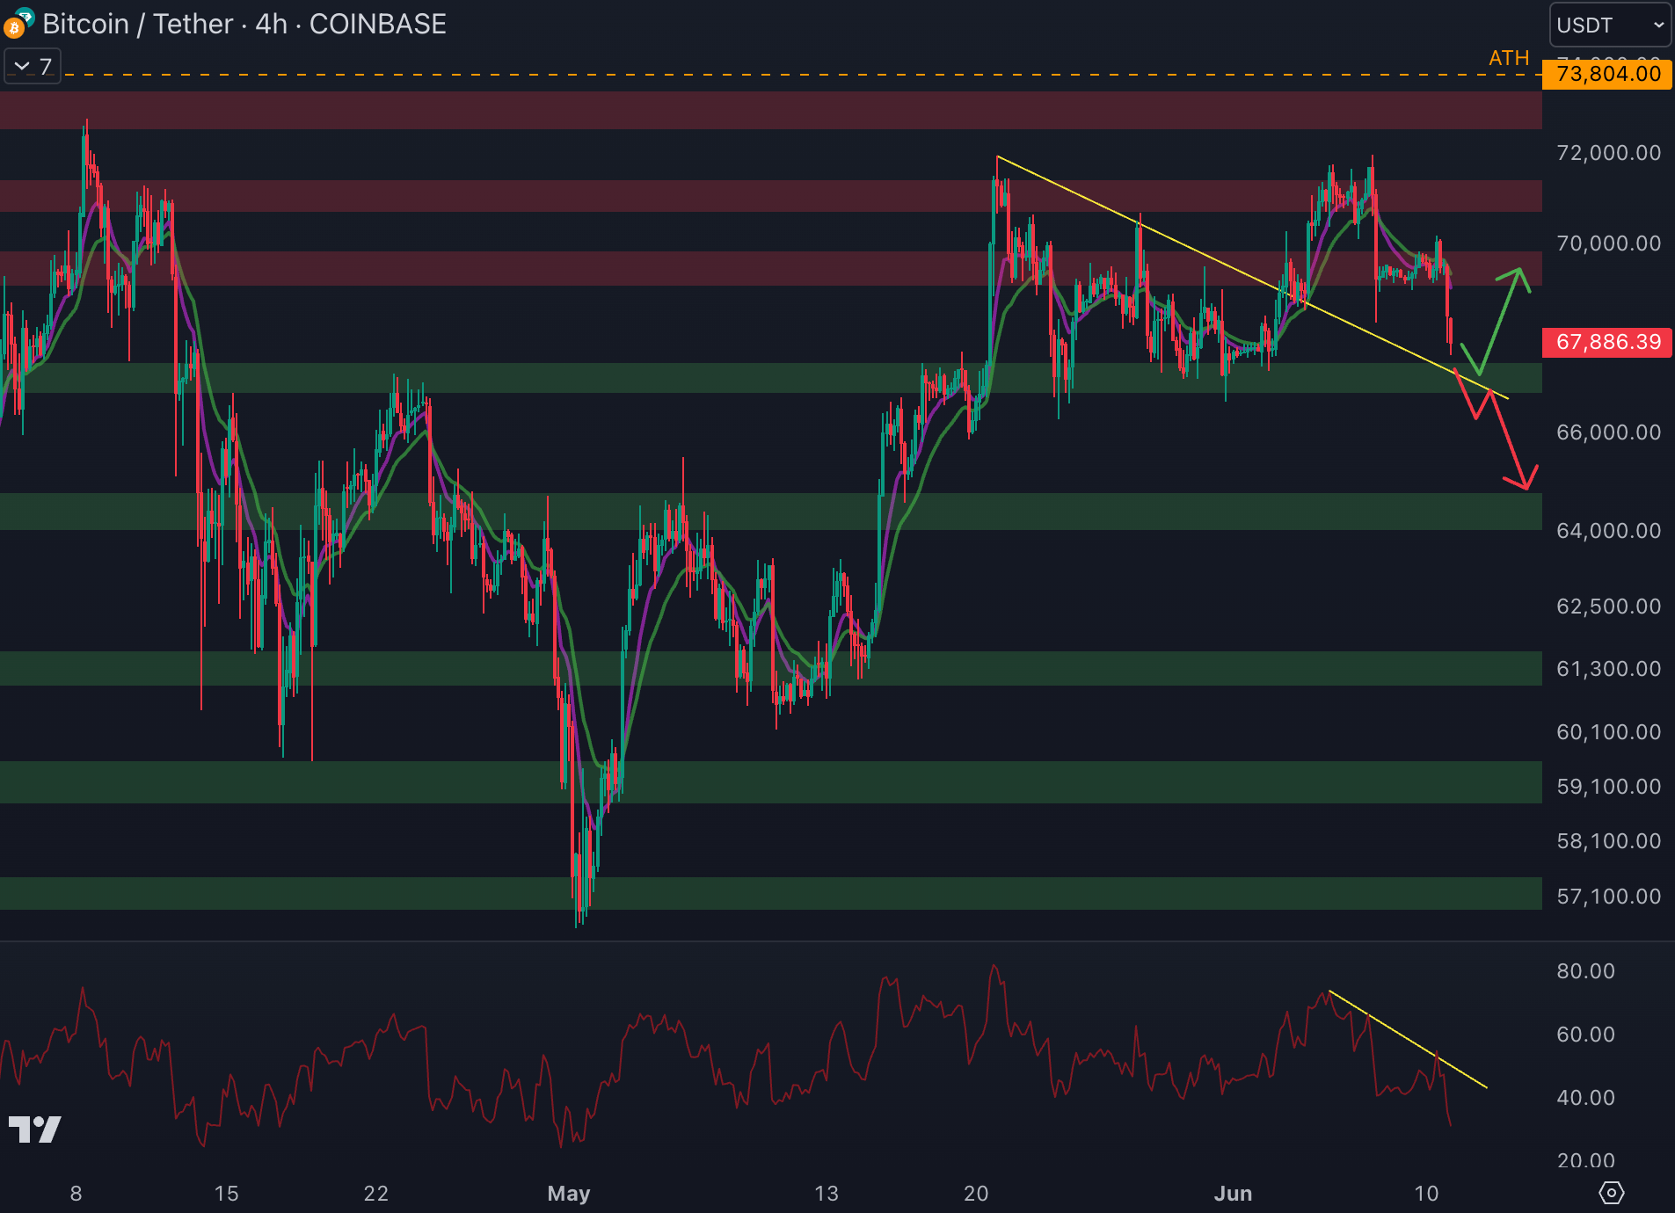Open the chart settings gear icon
The height and width of the screenshot is (1213, 1675).
coord(1610,1193)
